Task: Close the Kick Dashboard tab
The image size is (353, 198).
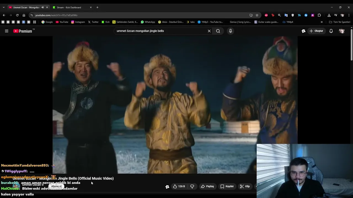Action: point(91,7)
